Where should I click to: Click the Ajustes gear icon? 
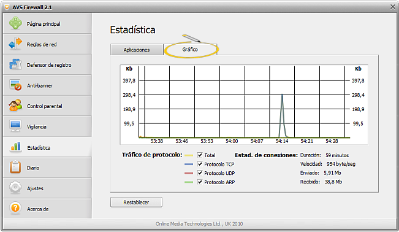[x=15, y=187]
